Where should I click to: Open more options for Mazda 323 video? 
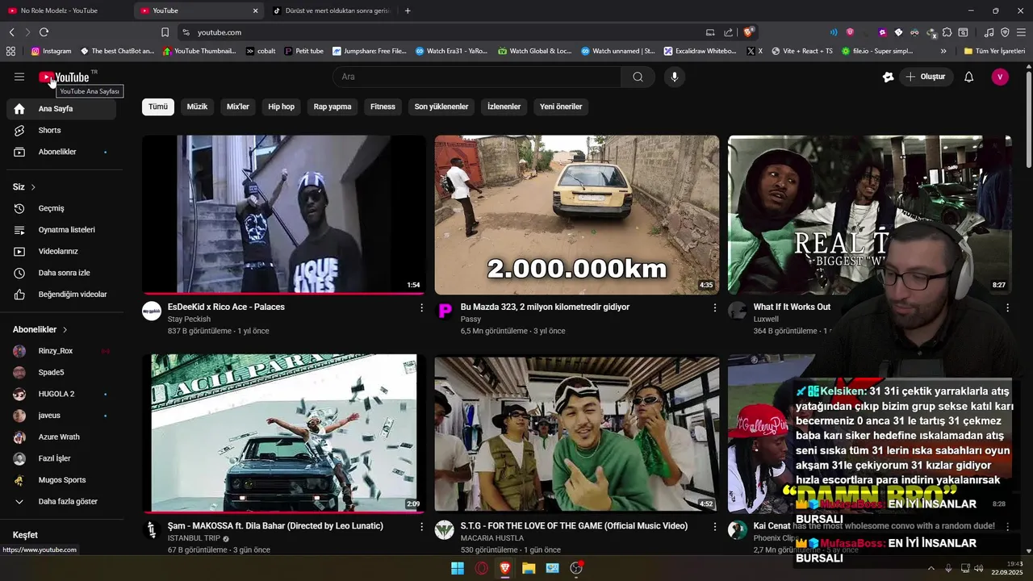point(714,307)
